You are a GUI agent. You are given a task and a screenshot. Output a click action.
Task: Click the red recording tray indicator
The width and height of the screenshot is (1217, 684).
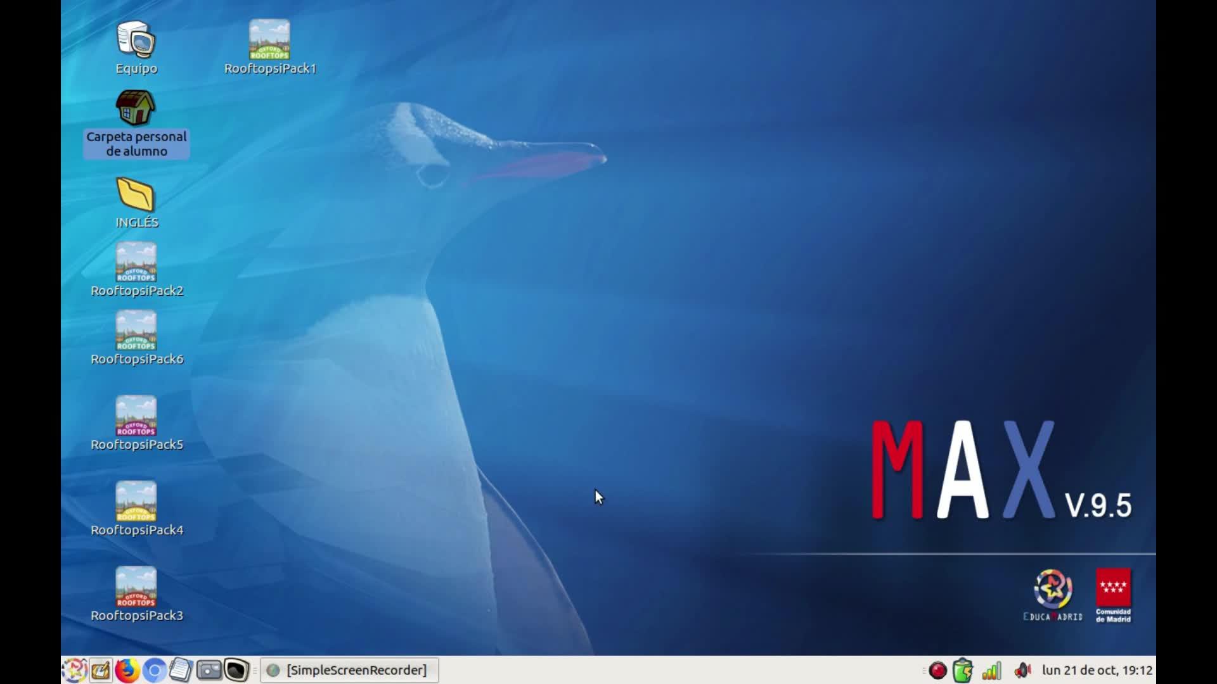pyautogui.click(x=937, y=670)
